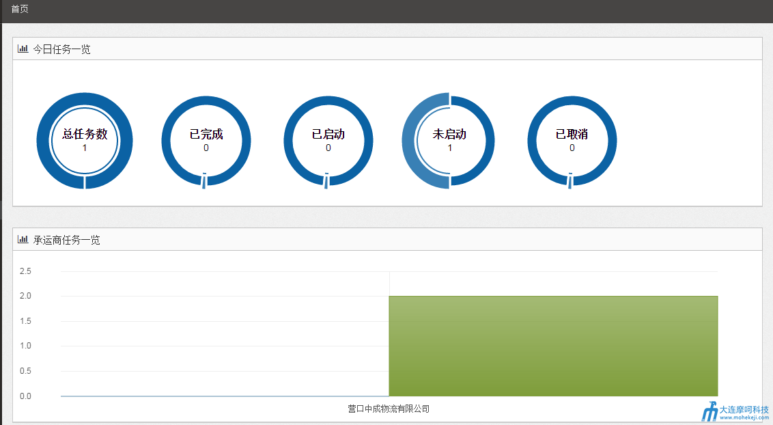Click the 已启动 donut gauge
773x425 pixels.
point(328,141)
